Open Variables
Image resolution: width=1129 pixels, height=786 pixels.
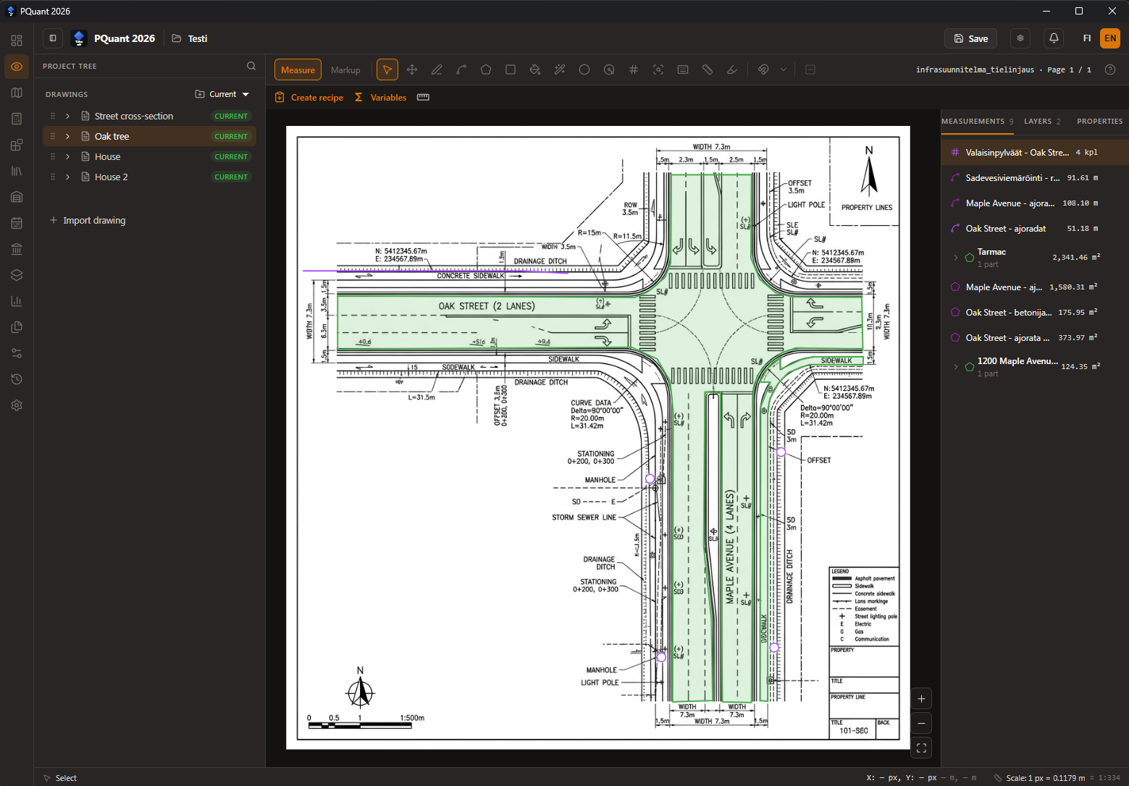(381, 97)
